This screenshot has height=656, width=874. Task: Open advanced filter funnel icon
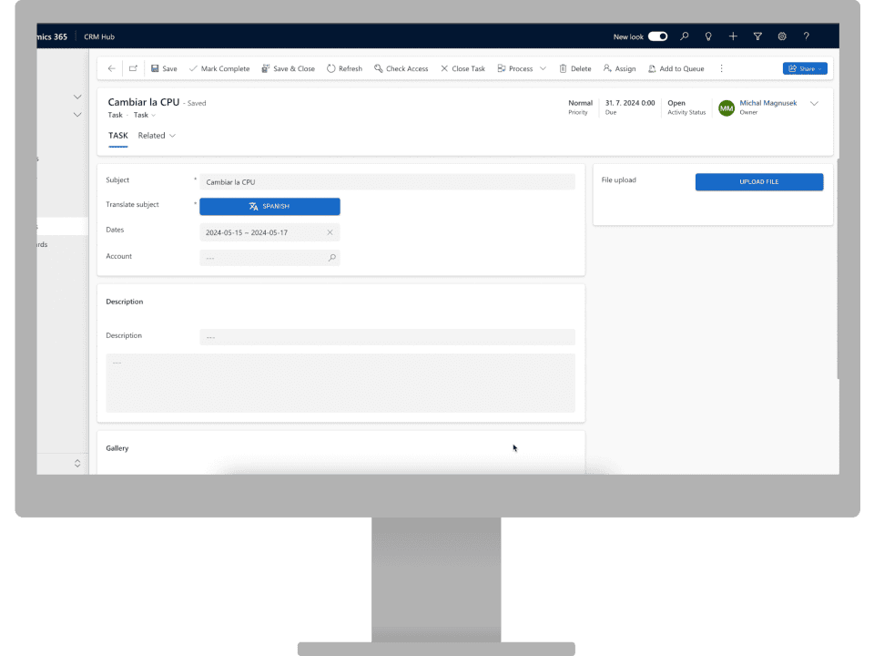click(x=757, y=36)
